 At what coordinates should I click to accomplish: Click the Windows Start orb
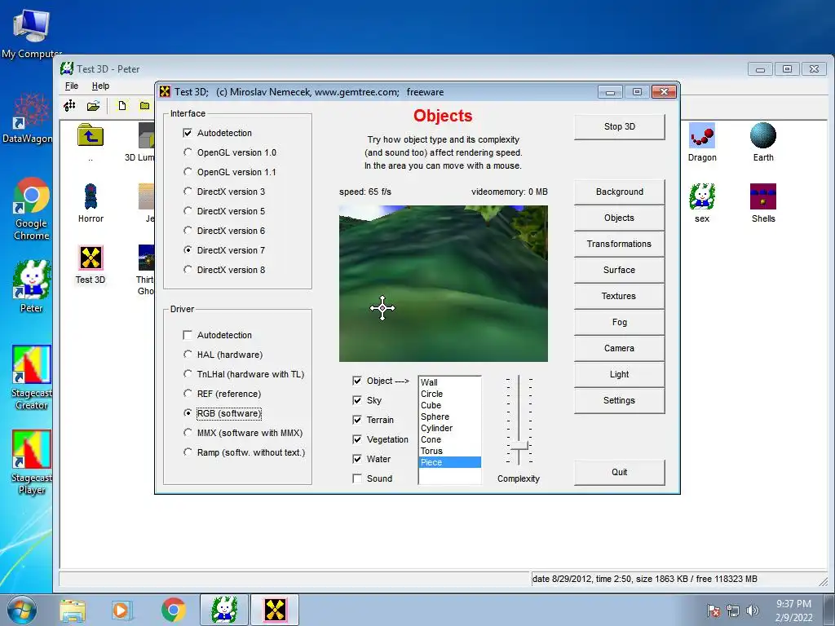[x=22, y=610]
